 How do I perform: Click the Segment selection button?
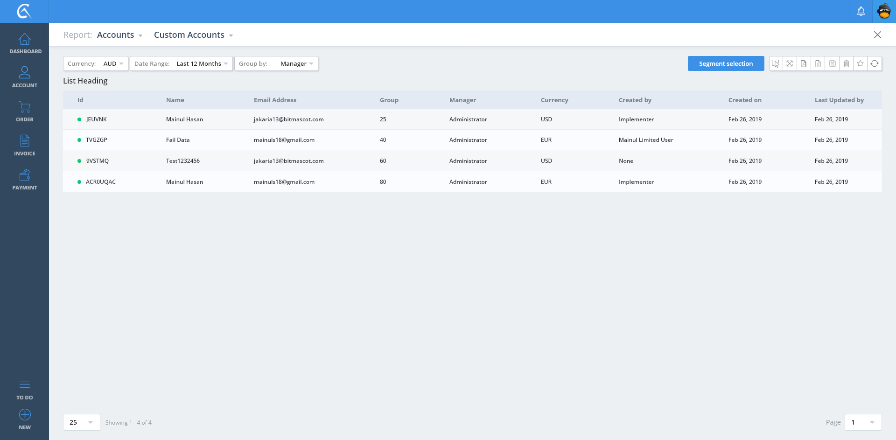[x=726, y=63]
